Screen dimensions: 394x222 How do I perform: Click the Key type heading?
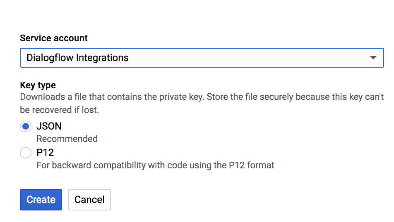[x=38, y=85]
